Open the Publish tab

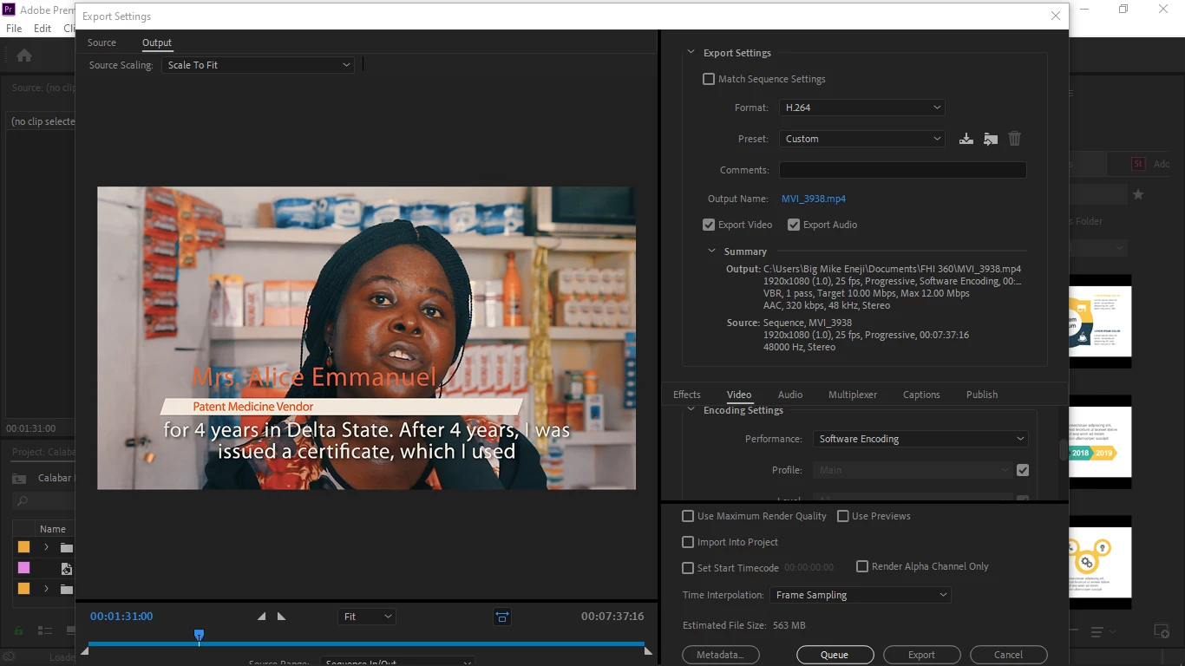click(x=982, y=395)
